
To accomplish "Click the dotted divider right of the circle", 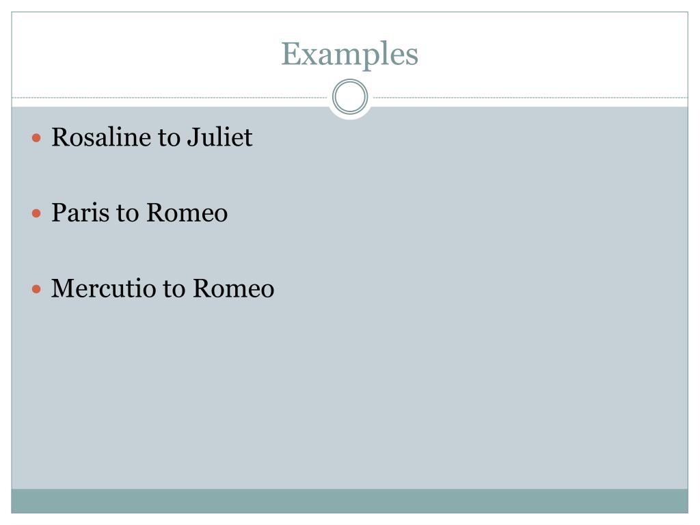I will 530,97.
